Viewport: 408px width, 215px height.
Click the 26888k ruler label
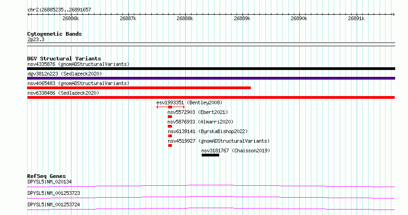185,18
